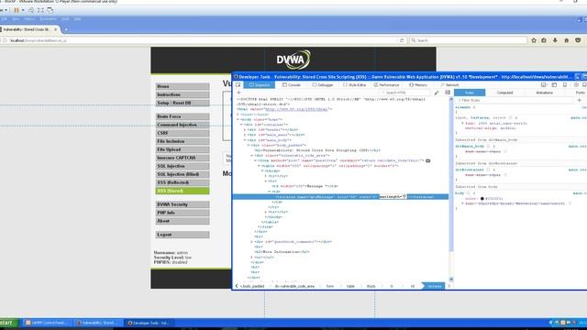The height and width of the screenshot is (330, 587).
Task: Select div.vulnerable_code_area breadcrumb
Action: 294,286
